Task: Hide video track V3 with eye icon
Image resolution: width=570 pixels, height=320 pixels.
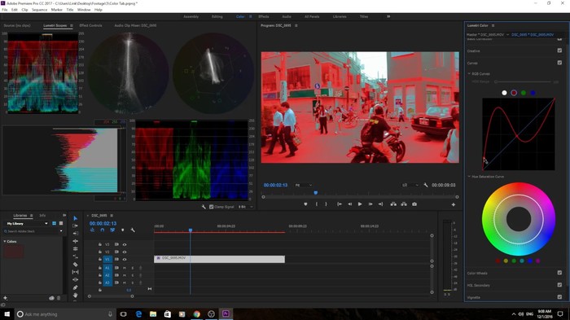Action: (125, 245)
